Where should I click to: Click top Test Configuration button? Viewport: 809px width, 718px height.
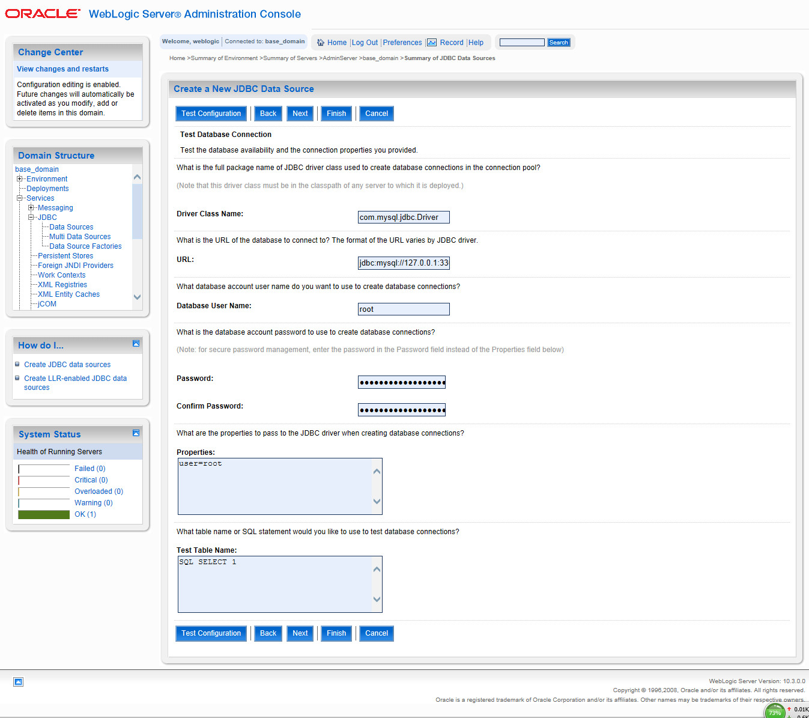click(x=211, y=114)
